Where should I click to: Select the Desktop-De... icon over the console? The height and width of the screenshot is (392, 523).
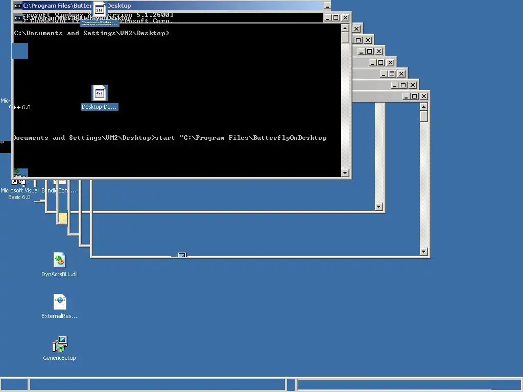click(x=100, y=97)
